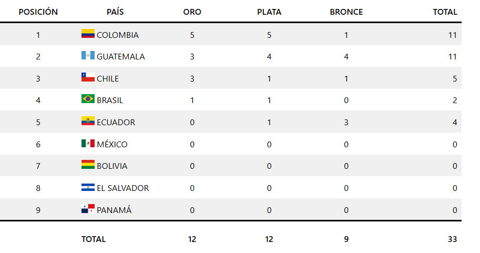Select the GUATEMALA country name

point(120,57)
